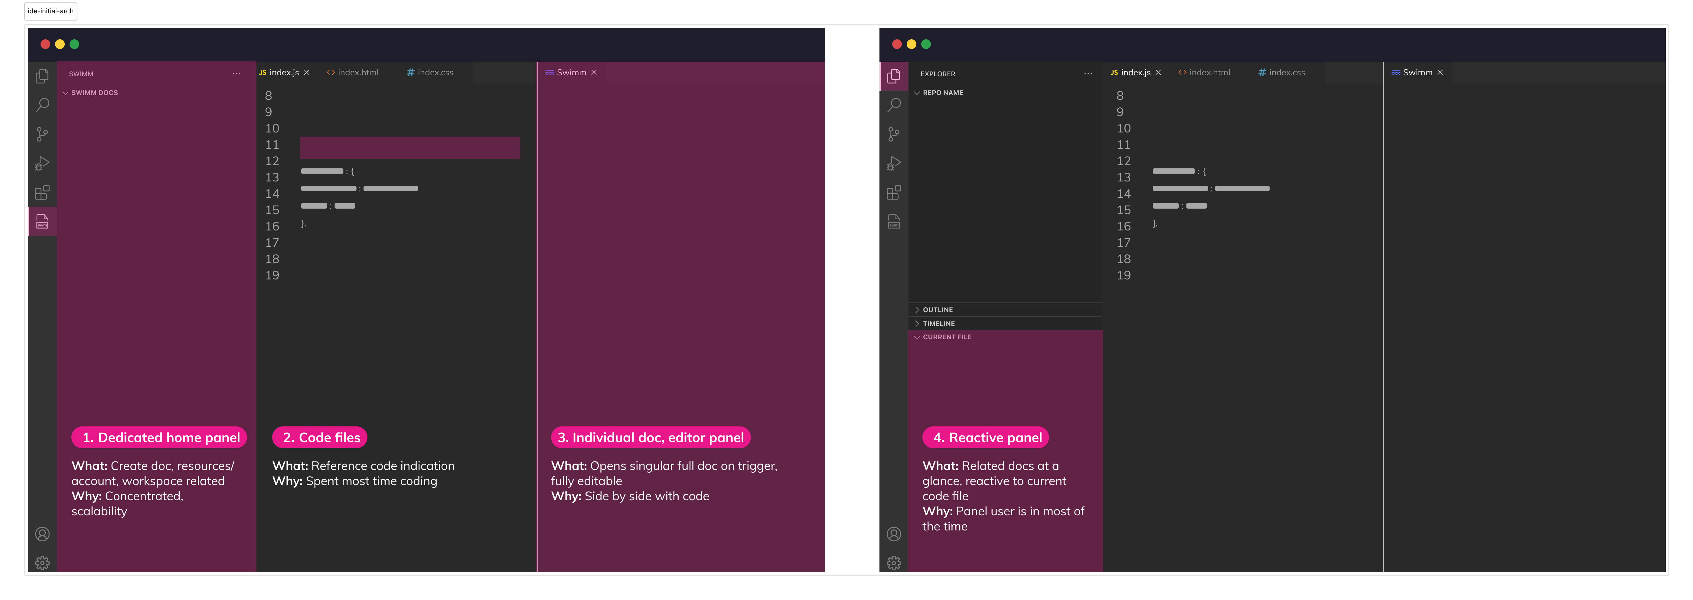Click the highlighted code block at line 11

[409, 148]
